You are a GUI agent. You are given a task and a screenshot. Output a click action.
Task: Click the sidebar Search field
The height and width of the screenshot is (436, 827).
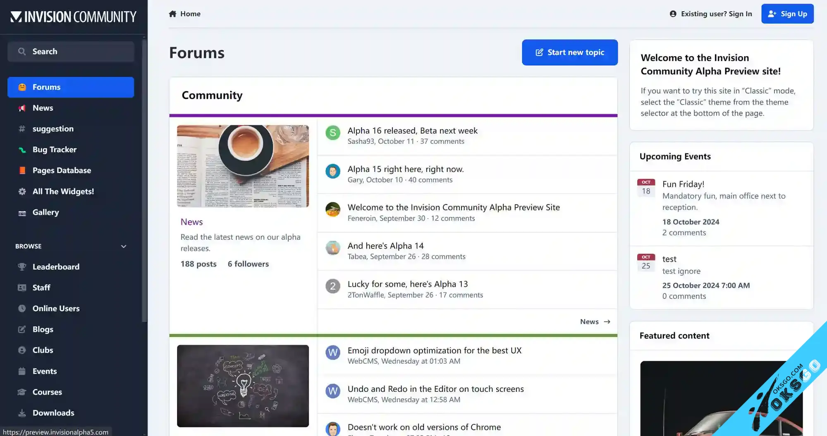71,52
